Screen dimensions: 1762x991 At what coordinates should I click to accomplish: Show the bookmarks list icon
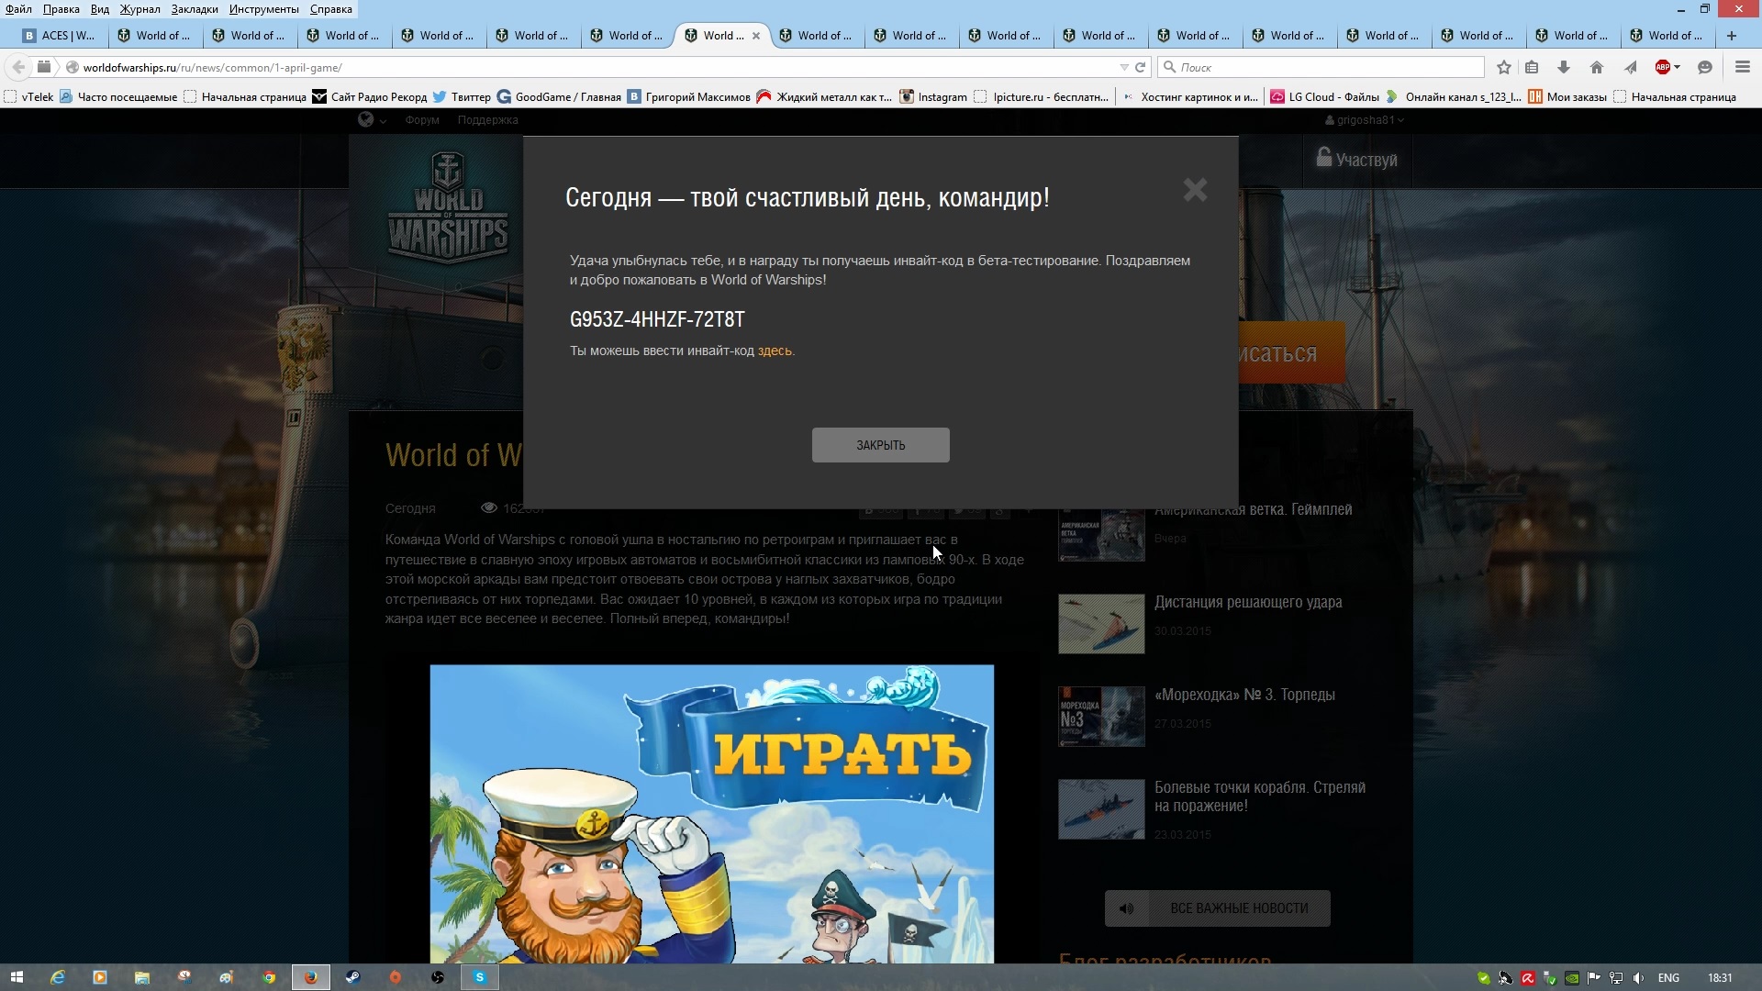tap(1532, 67)
